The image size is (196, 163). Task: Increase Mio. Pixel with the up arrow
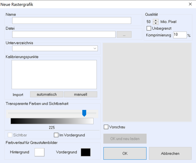coord(156,20)
